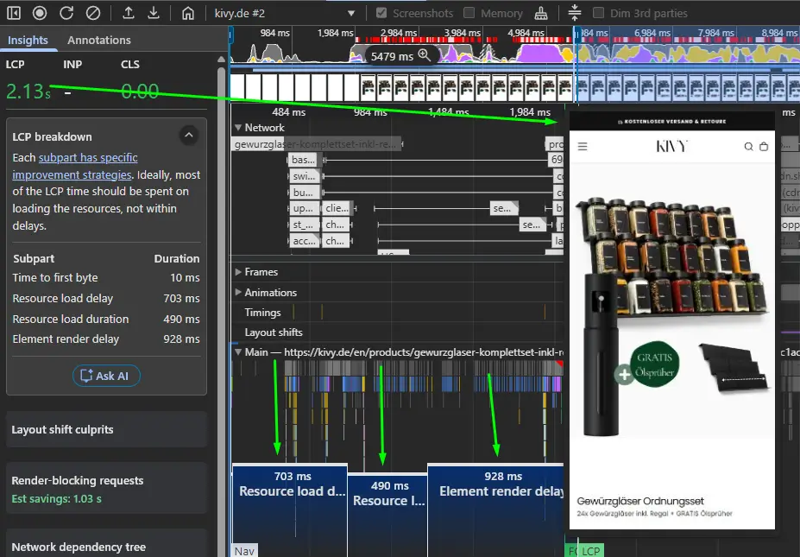Expand the Network dependency tree insight
The height and width of the screenshot is (557, 800).
tap(107, 544)
